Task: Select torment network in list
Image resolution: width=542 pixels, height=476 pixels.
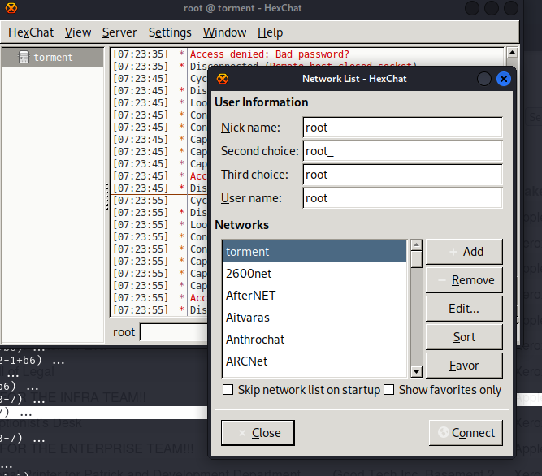Action: point(314,252)
